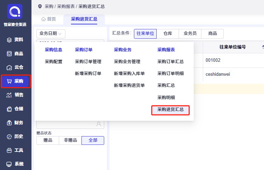
Task: Switch to the 采购退货汇总 tab
Action: [x=84, y=19]
